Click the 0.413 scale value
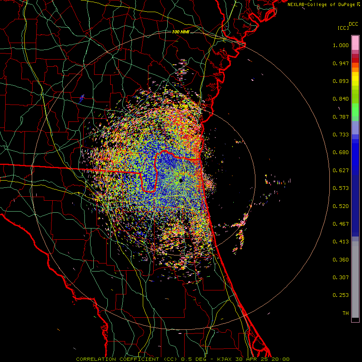Viewport: 362px width, 362px height. coord(341,242)
